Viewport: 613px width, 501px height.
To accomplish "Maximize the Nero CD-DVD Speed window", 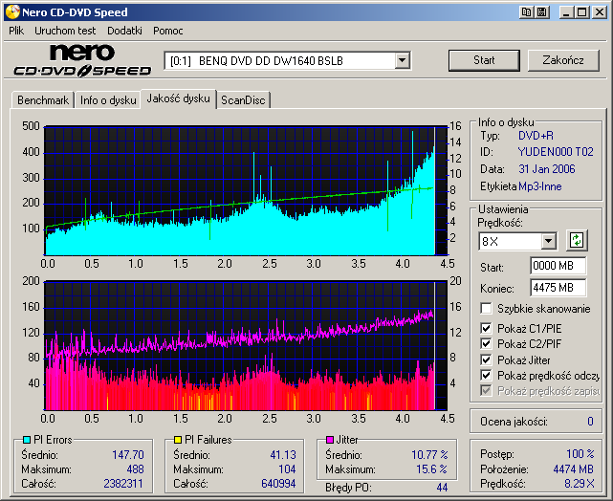I will [x=581, y=12].
